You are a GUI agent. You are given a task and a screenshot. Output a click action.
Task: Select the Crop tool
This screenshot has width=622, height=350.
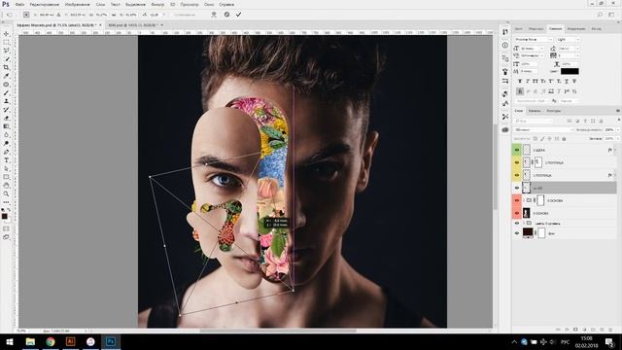(6, 67)
